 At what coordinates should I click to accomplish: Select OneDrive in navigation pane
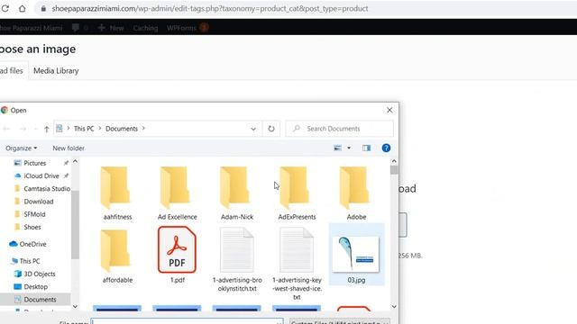click(32, 244)
